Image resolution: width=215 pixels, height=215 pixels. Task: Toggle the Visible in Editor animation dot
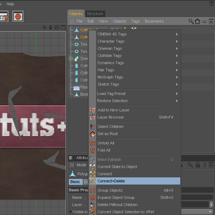pos(70,211)
